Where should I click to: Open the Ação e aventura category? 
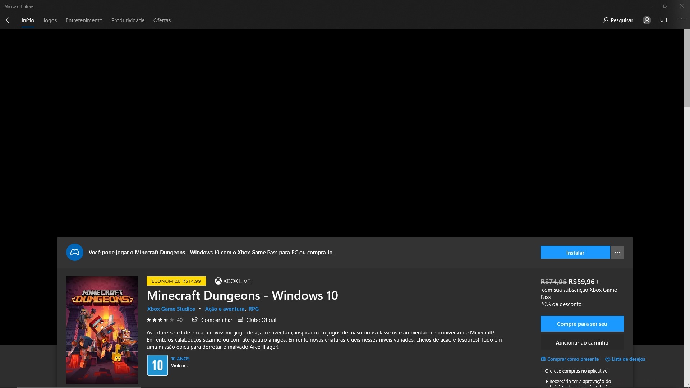pyautogui.click(x=225, y=309)
